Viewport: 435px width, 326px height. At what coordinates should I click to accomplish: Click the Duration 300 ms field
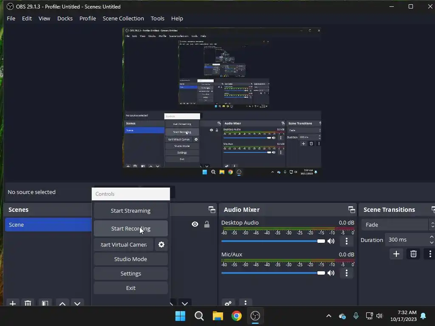tap(407, 239)
